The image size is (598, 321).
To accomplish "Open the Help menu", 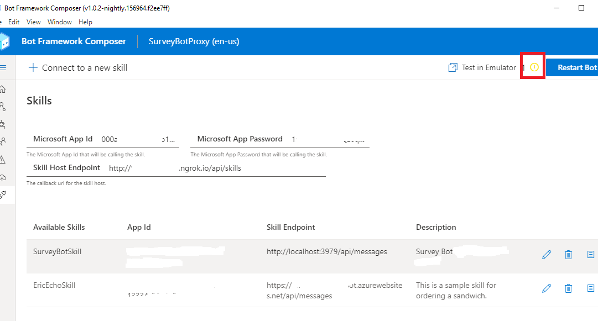I will pos(85,22).
